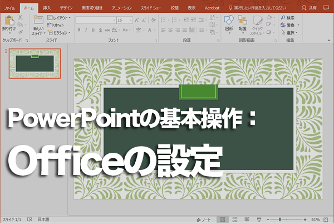Click the New Slide (新しいスライド) icon
This screenshot has height=223, width=334.
38,20
